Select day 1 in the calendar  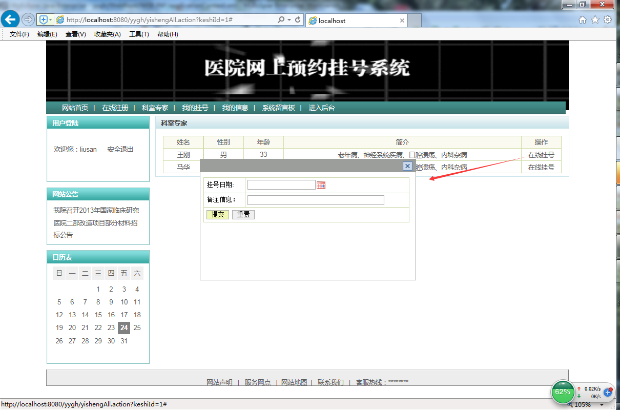point(98,289)
